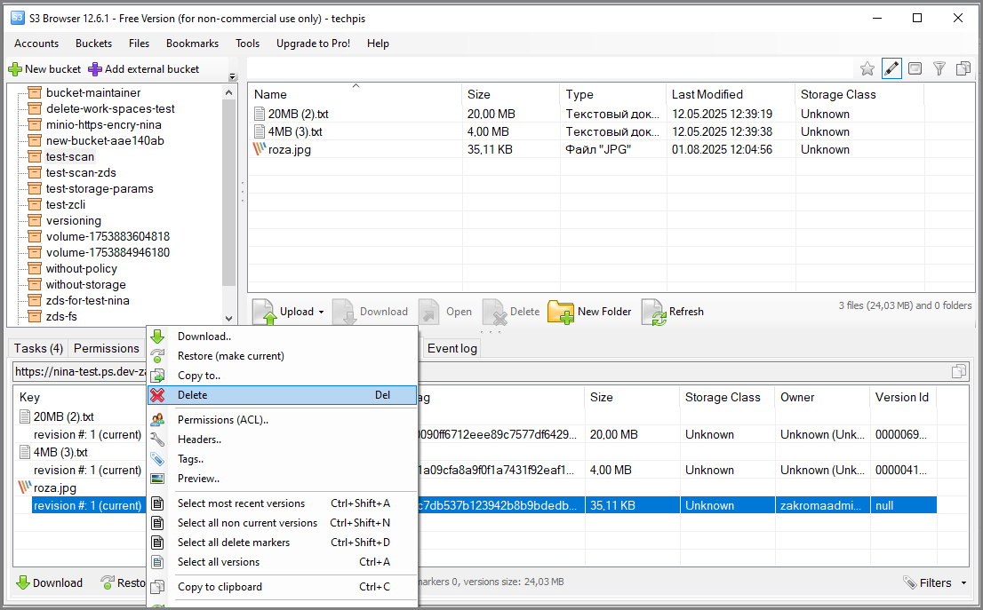Click the versioning bucket icon
This screenshot has width=983, height=610.
(35, 220)
